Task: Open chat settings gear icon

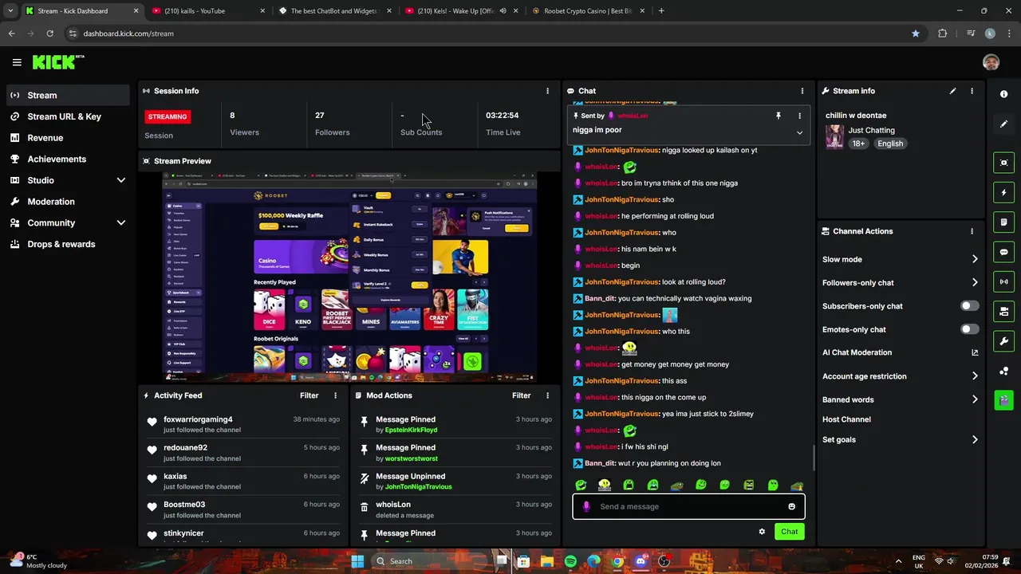Action: click(762, 532)
